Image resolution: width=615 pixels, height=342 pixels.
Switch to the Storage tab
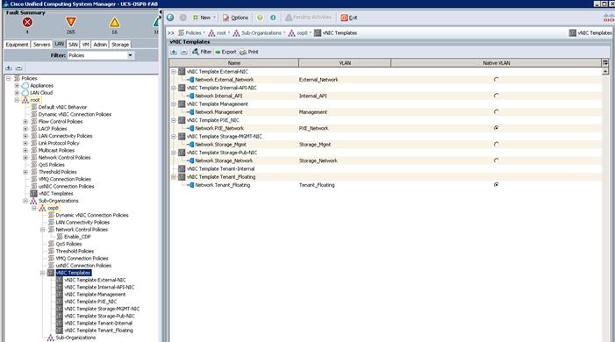pyautogui.click(x=120, y=45)
